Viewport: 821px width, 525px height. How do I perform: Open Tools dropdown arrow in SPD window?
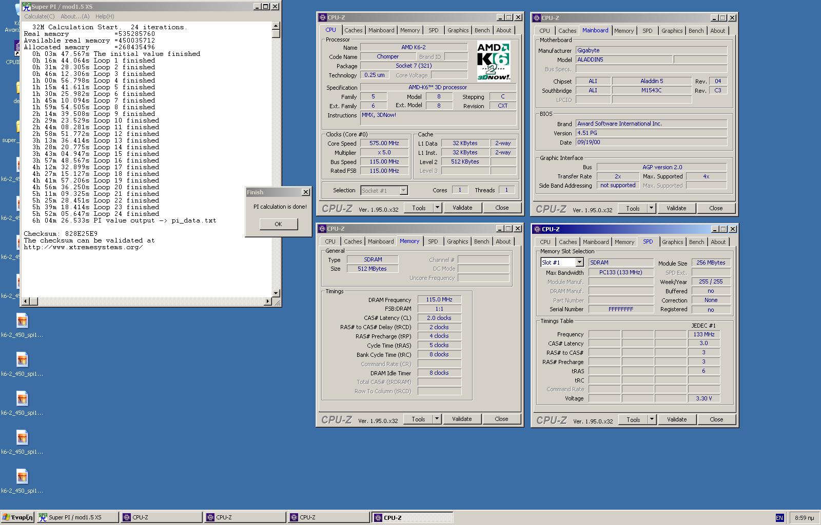[652, 419]
